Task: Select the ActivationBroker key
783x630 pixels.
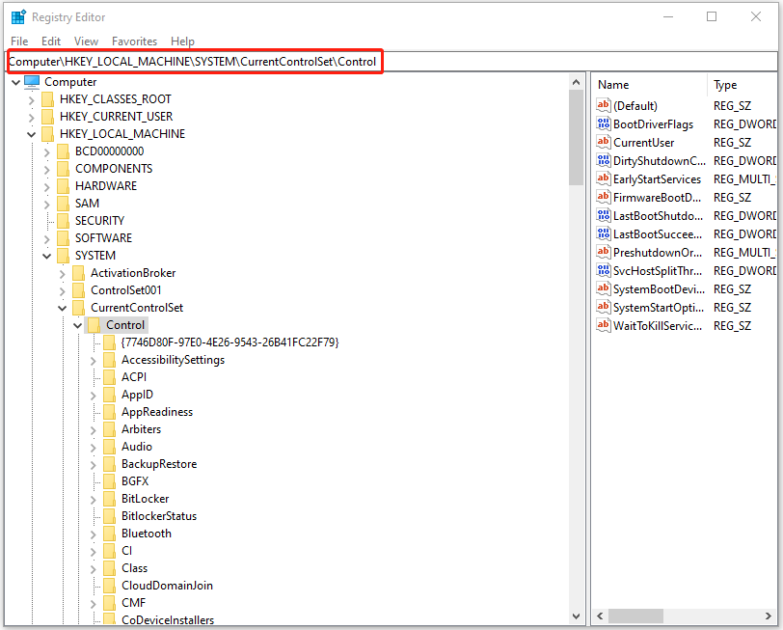Action: [x=133, y=273]
